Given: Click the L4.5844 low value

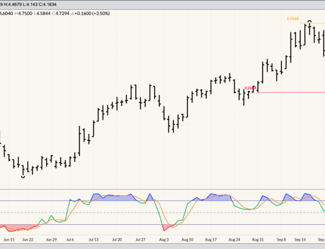Looking at the screenshot, I should (42, 14).
